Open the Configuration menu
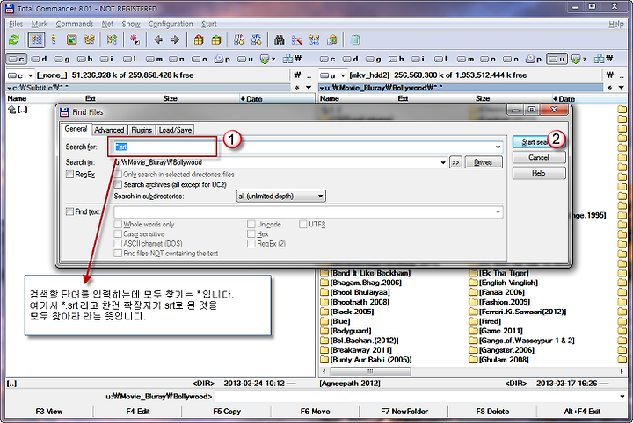This screenshot has height=423, width=633. [171, 25]
